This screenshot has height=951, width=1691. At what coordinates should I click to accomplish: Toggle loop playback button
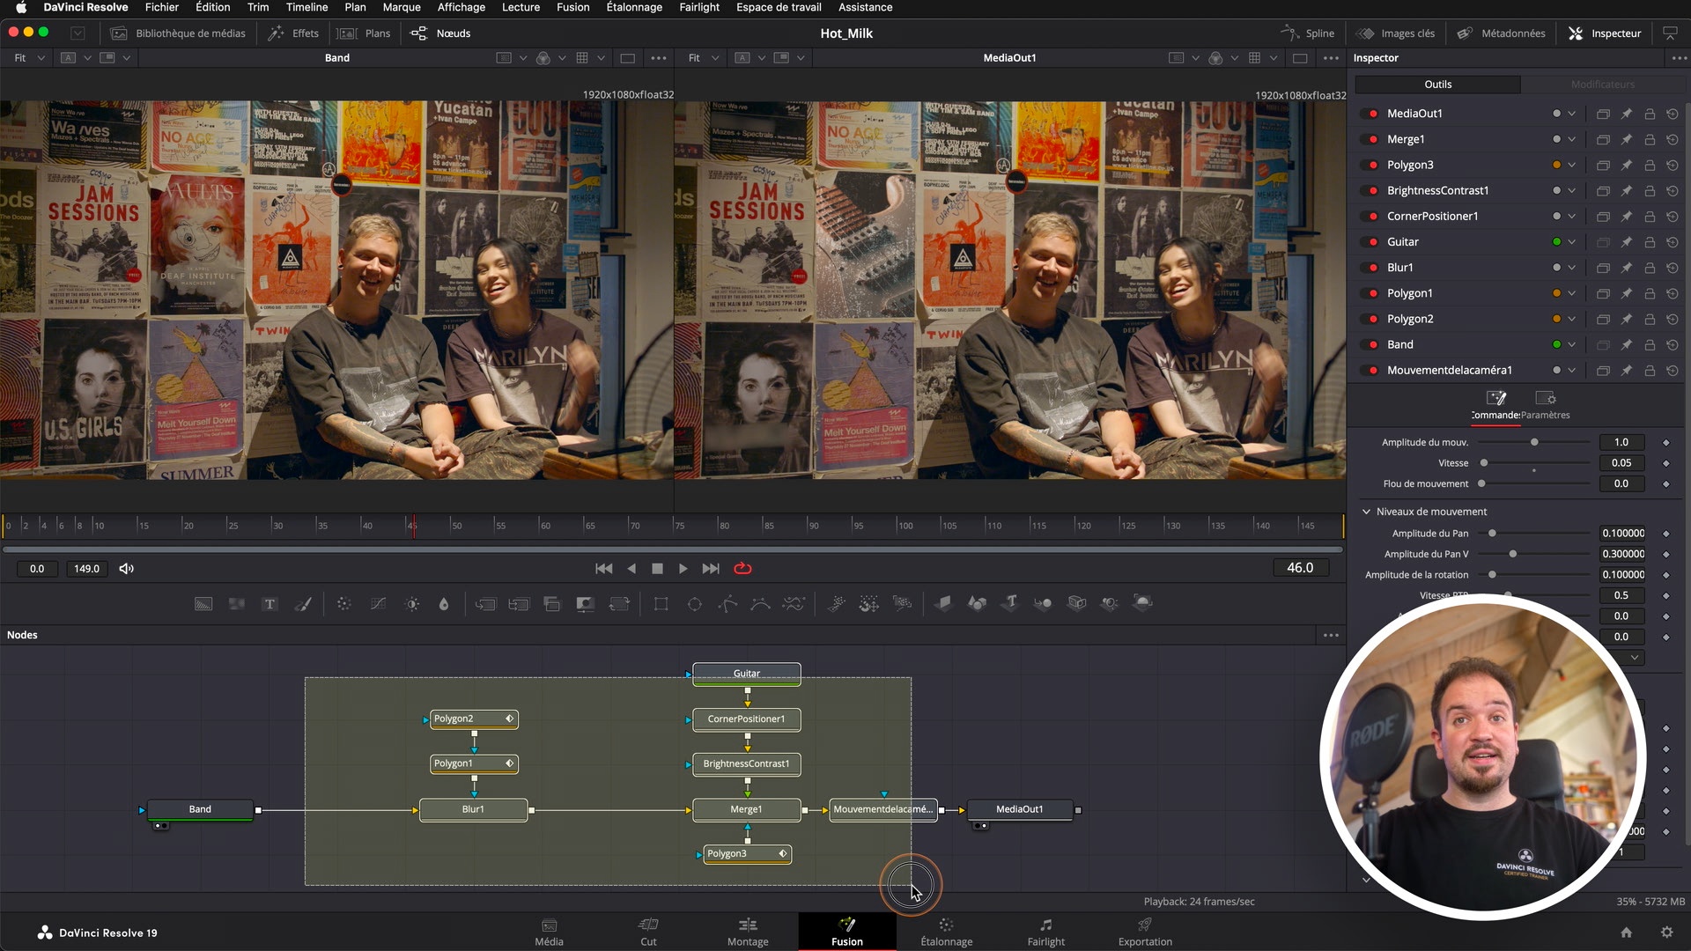point(742,569)
